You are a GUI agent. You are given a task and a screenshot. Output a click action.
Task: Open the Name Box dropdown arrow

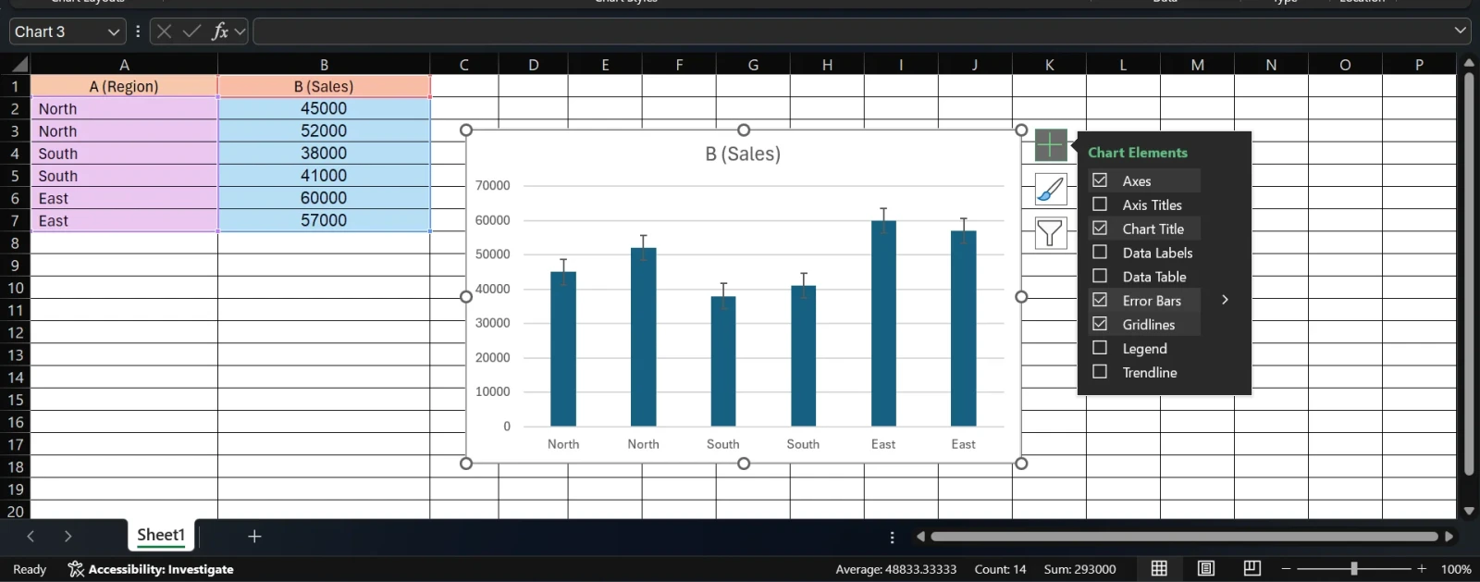click(114, 31)
